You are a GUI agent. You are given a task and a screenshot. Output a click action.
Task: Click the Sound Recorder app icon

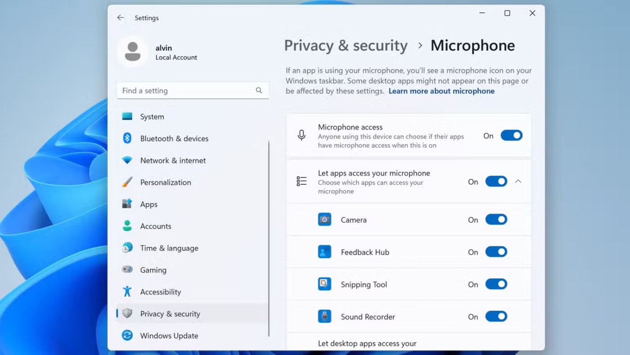324,317
